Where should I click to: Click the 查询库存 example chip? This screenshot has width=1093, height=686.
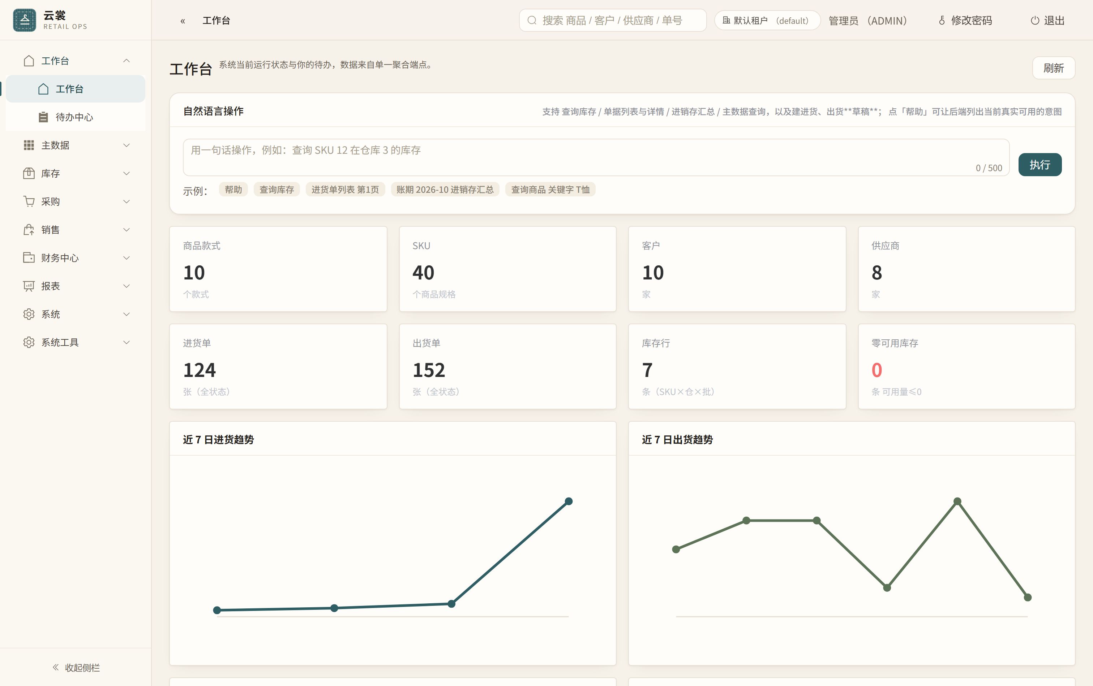(277, 190)
